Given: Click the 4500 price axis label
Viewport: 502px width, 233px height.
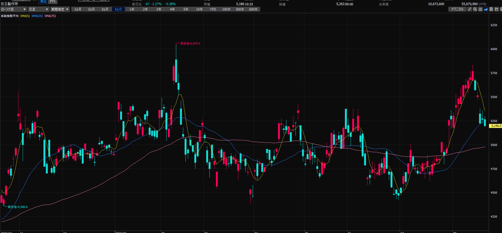Looking at the screenshot, I should pyautogui.click(x=493, y=193).
